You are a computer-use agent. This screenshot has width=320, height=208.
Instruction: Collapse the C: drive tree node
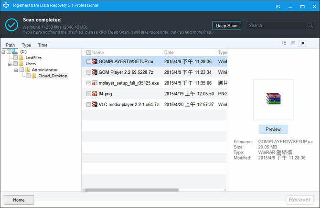3,52
